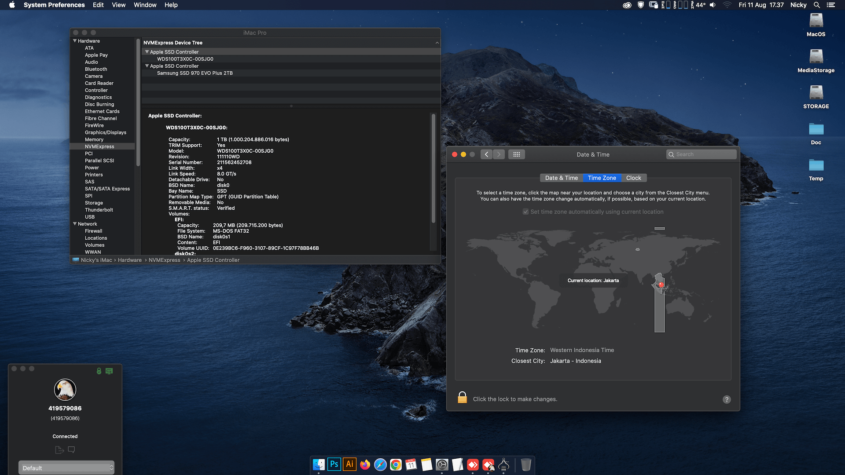Image resolution: width=845 pixels, height=475 pixels.
Task: Go back with the left chevron button
Action: click(x=486, y=154)
